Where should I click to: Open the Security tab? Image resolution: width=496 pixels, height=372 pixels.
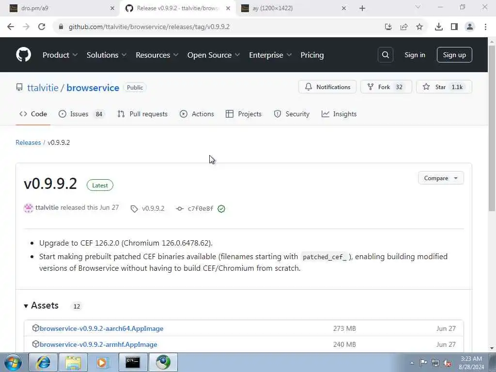pos(291,114)
